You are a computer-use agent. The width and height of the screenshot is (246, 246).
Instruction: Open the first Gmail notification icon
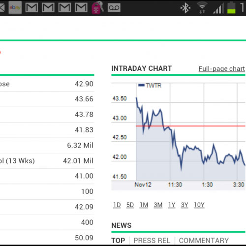31,7
